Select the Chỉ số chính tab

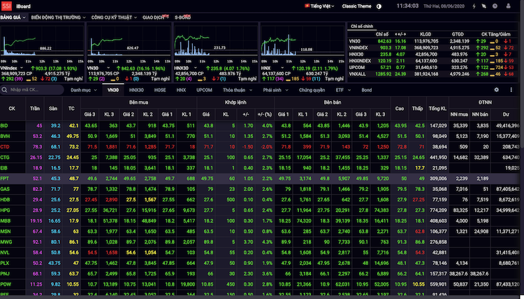click(362, 26)
